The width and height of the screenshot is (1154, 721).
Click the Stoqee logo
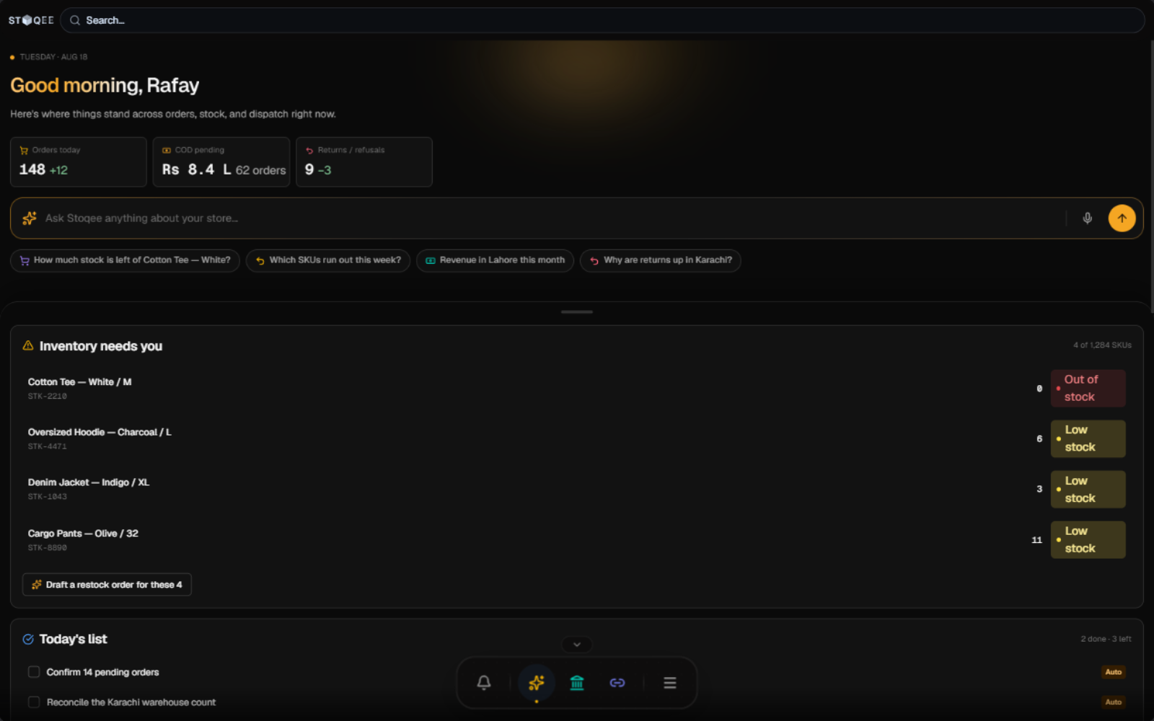[x=31, y=20]
